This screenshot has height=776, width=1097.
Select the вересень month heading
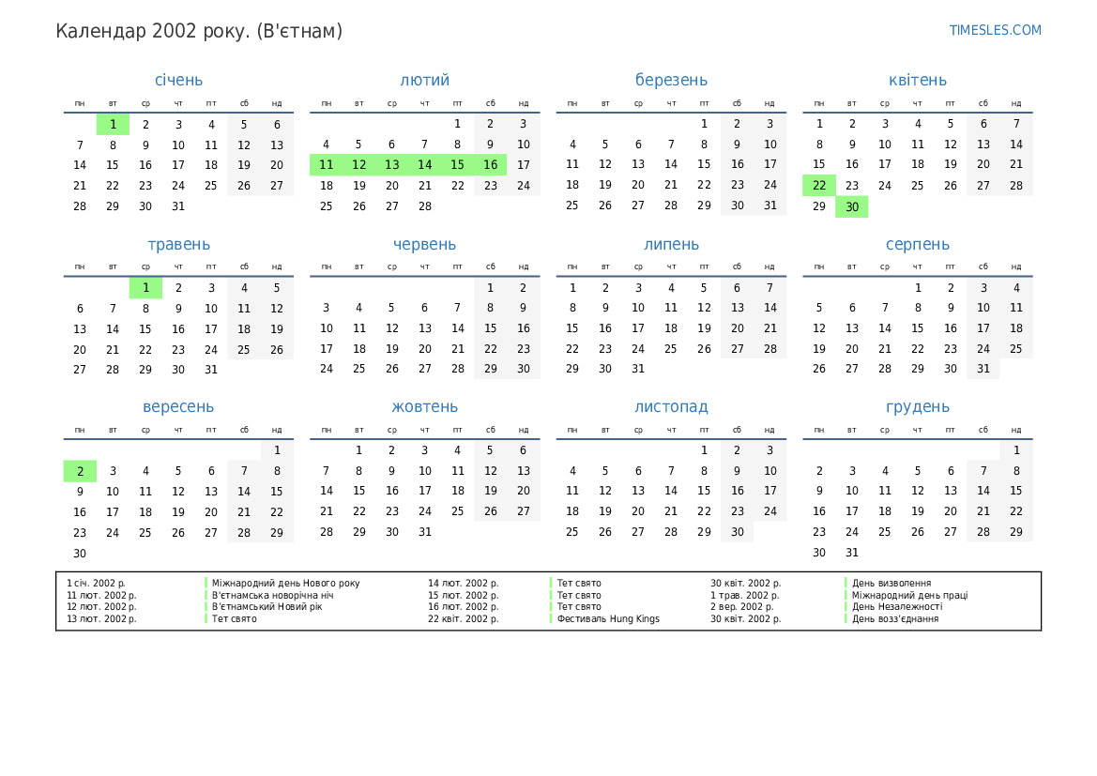coord(178,406)
